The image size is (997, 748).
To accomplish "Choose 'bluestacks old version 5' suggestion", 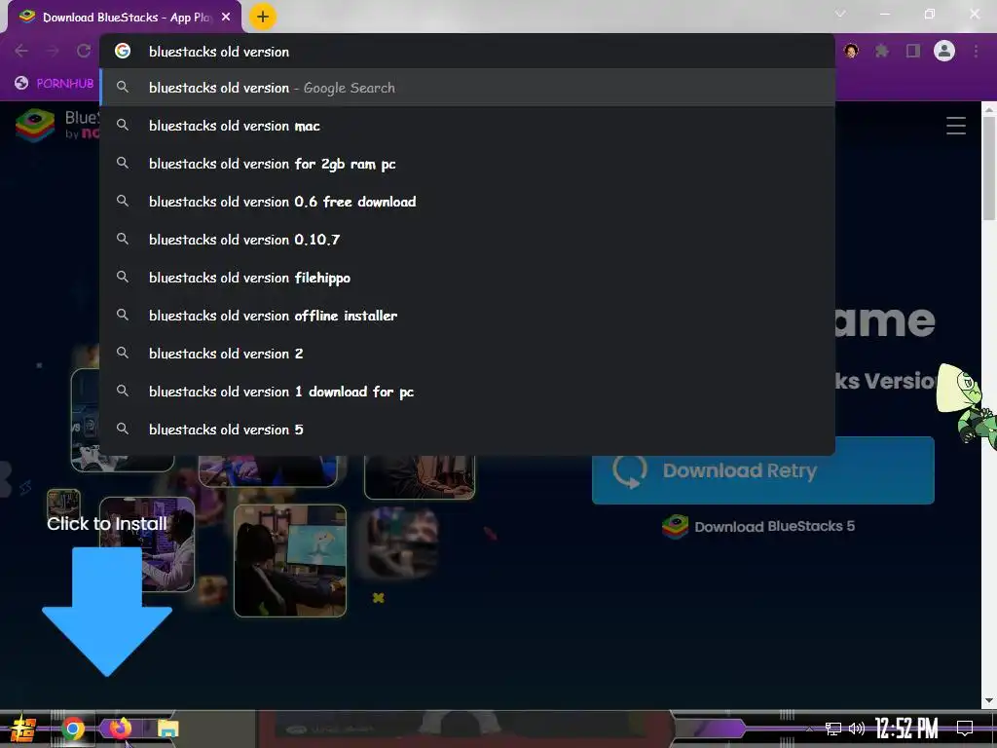I will click(466, 430).
